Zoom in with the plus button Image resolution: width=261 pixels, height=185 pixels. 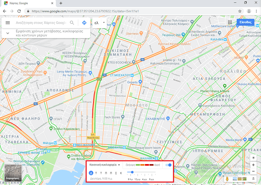coord(253,165)
